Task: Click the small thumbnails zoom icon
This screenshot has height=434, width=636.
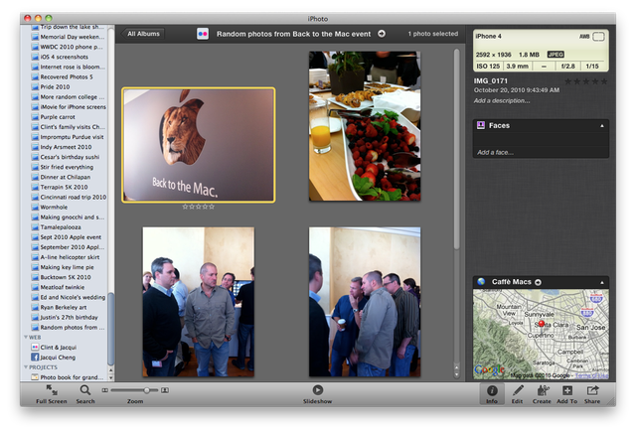Action: click(x=105, y=390)
